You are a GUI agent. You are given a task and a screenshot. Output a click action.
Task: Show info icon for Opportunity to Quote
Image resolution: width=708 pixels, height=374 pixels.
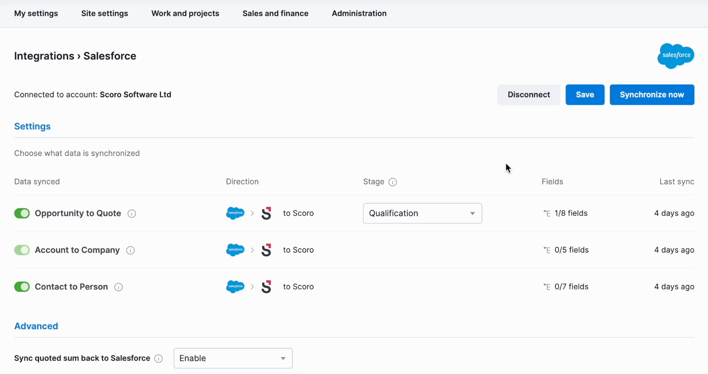[x=132, y=214]
